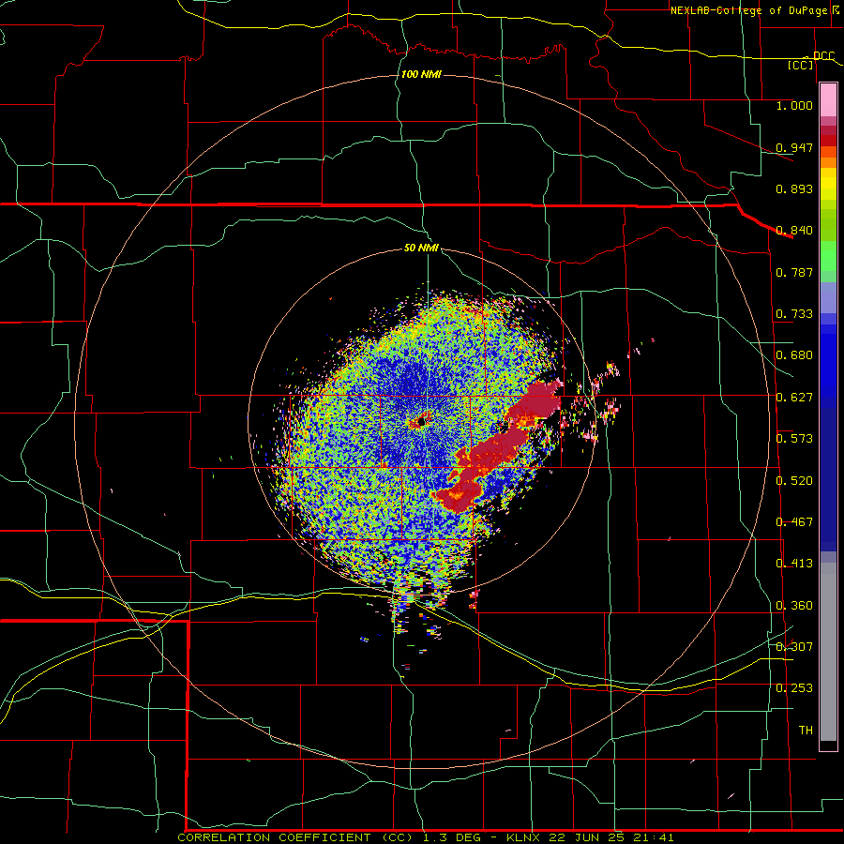The height and width of the screenshot is (844, 844).
Task: Click the Correlation Coefficient caption at bottom
Action: pos(426,837)
